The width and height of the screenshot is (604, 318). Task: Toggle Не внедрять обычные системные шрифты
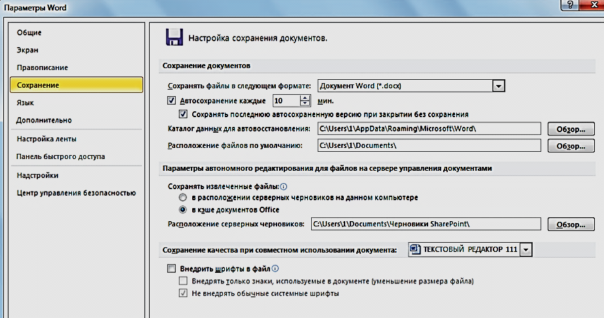pyautogui.click(x=183, y=293)
